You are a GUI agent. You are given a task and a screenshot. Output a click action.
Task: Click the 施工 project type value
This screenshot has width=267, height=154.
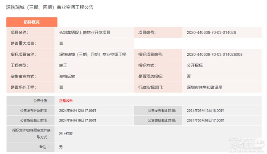(x=63, y=66)
